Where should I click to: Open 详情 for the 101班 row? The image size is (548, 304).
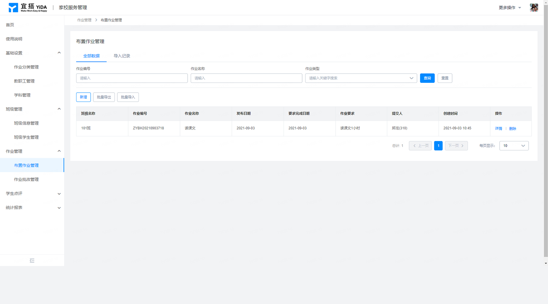[x=499, y=128]
